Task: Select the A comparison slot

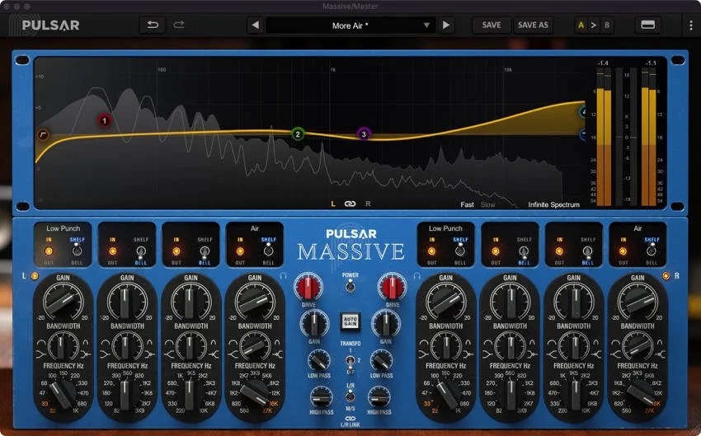Action: [x=581, y=25]
